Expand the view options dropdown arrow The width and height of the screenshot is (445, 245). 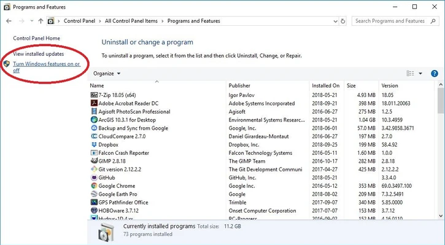[x=420, y=74]
